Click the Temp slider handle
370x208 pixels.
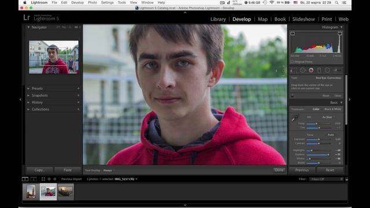tap(316, 124)
